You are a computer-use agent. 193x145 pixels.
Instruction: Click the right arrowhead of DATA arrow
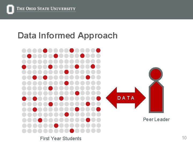140,98
